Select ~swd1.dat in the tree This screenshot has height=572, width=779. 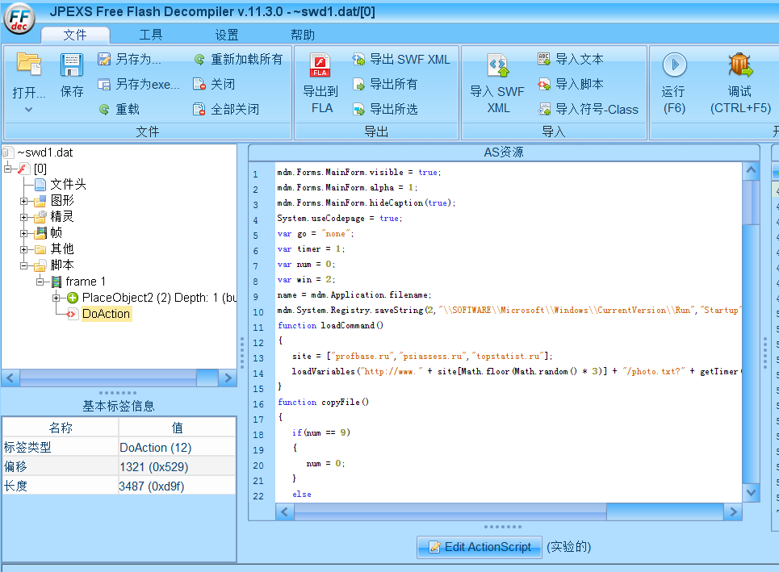pos(44,152)
